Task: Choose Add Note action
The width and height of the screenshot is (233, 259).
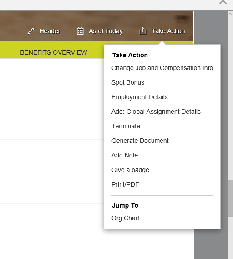Action: click(125, 155)
